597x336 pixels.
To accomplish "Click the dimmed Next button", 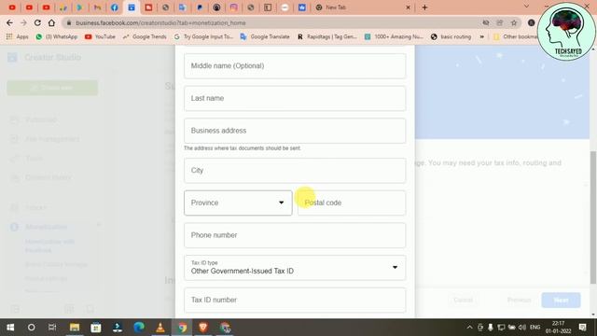I will (x=561, y=301).
